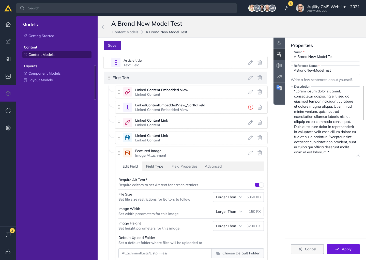Open the translate icon in the side toolbar
Screen dimensions: 366x260
pos(279,88)
